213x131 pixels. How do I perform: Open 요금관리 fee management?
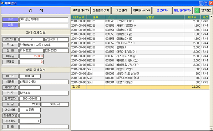pyautogui.click(x=121, y=10)
